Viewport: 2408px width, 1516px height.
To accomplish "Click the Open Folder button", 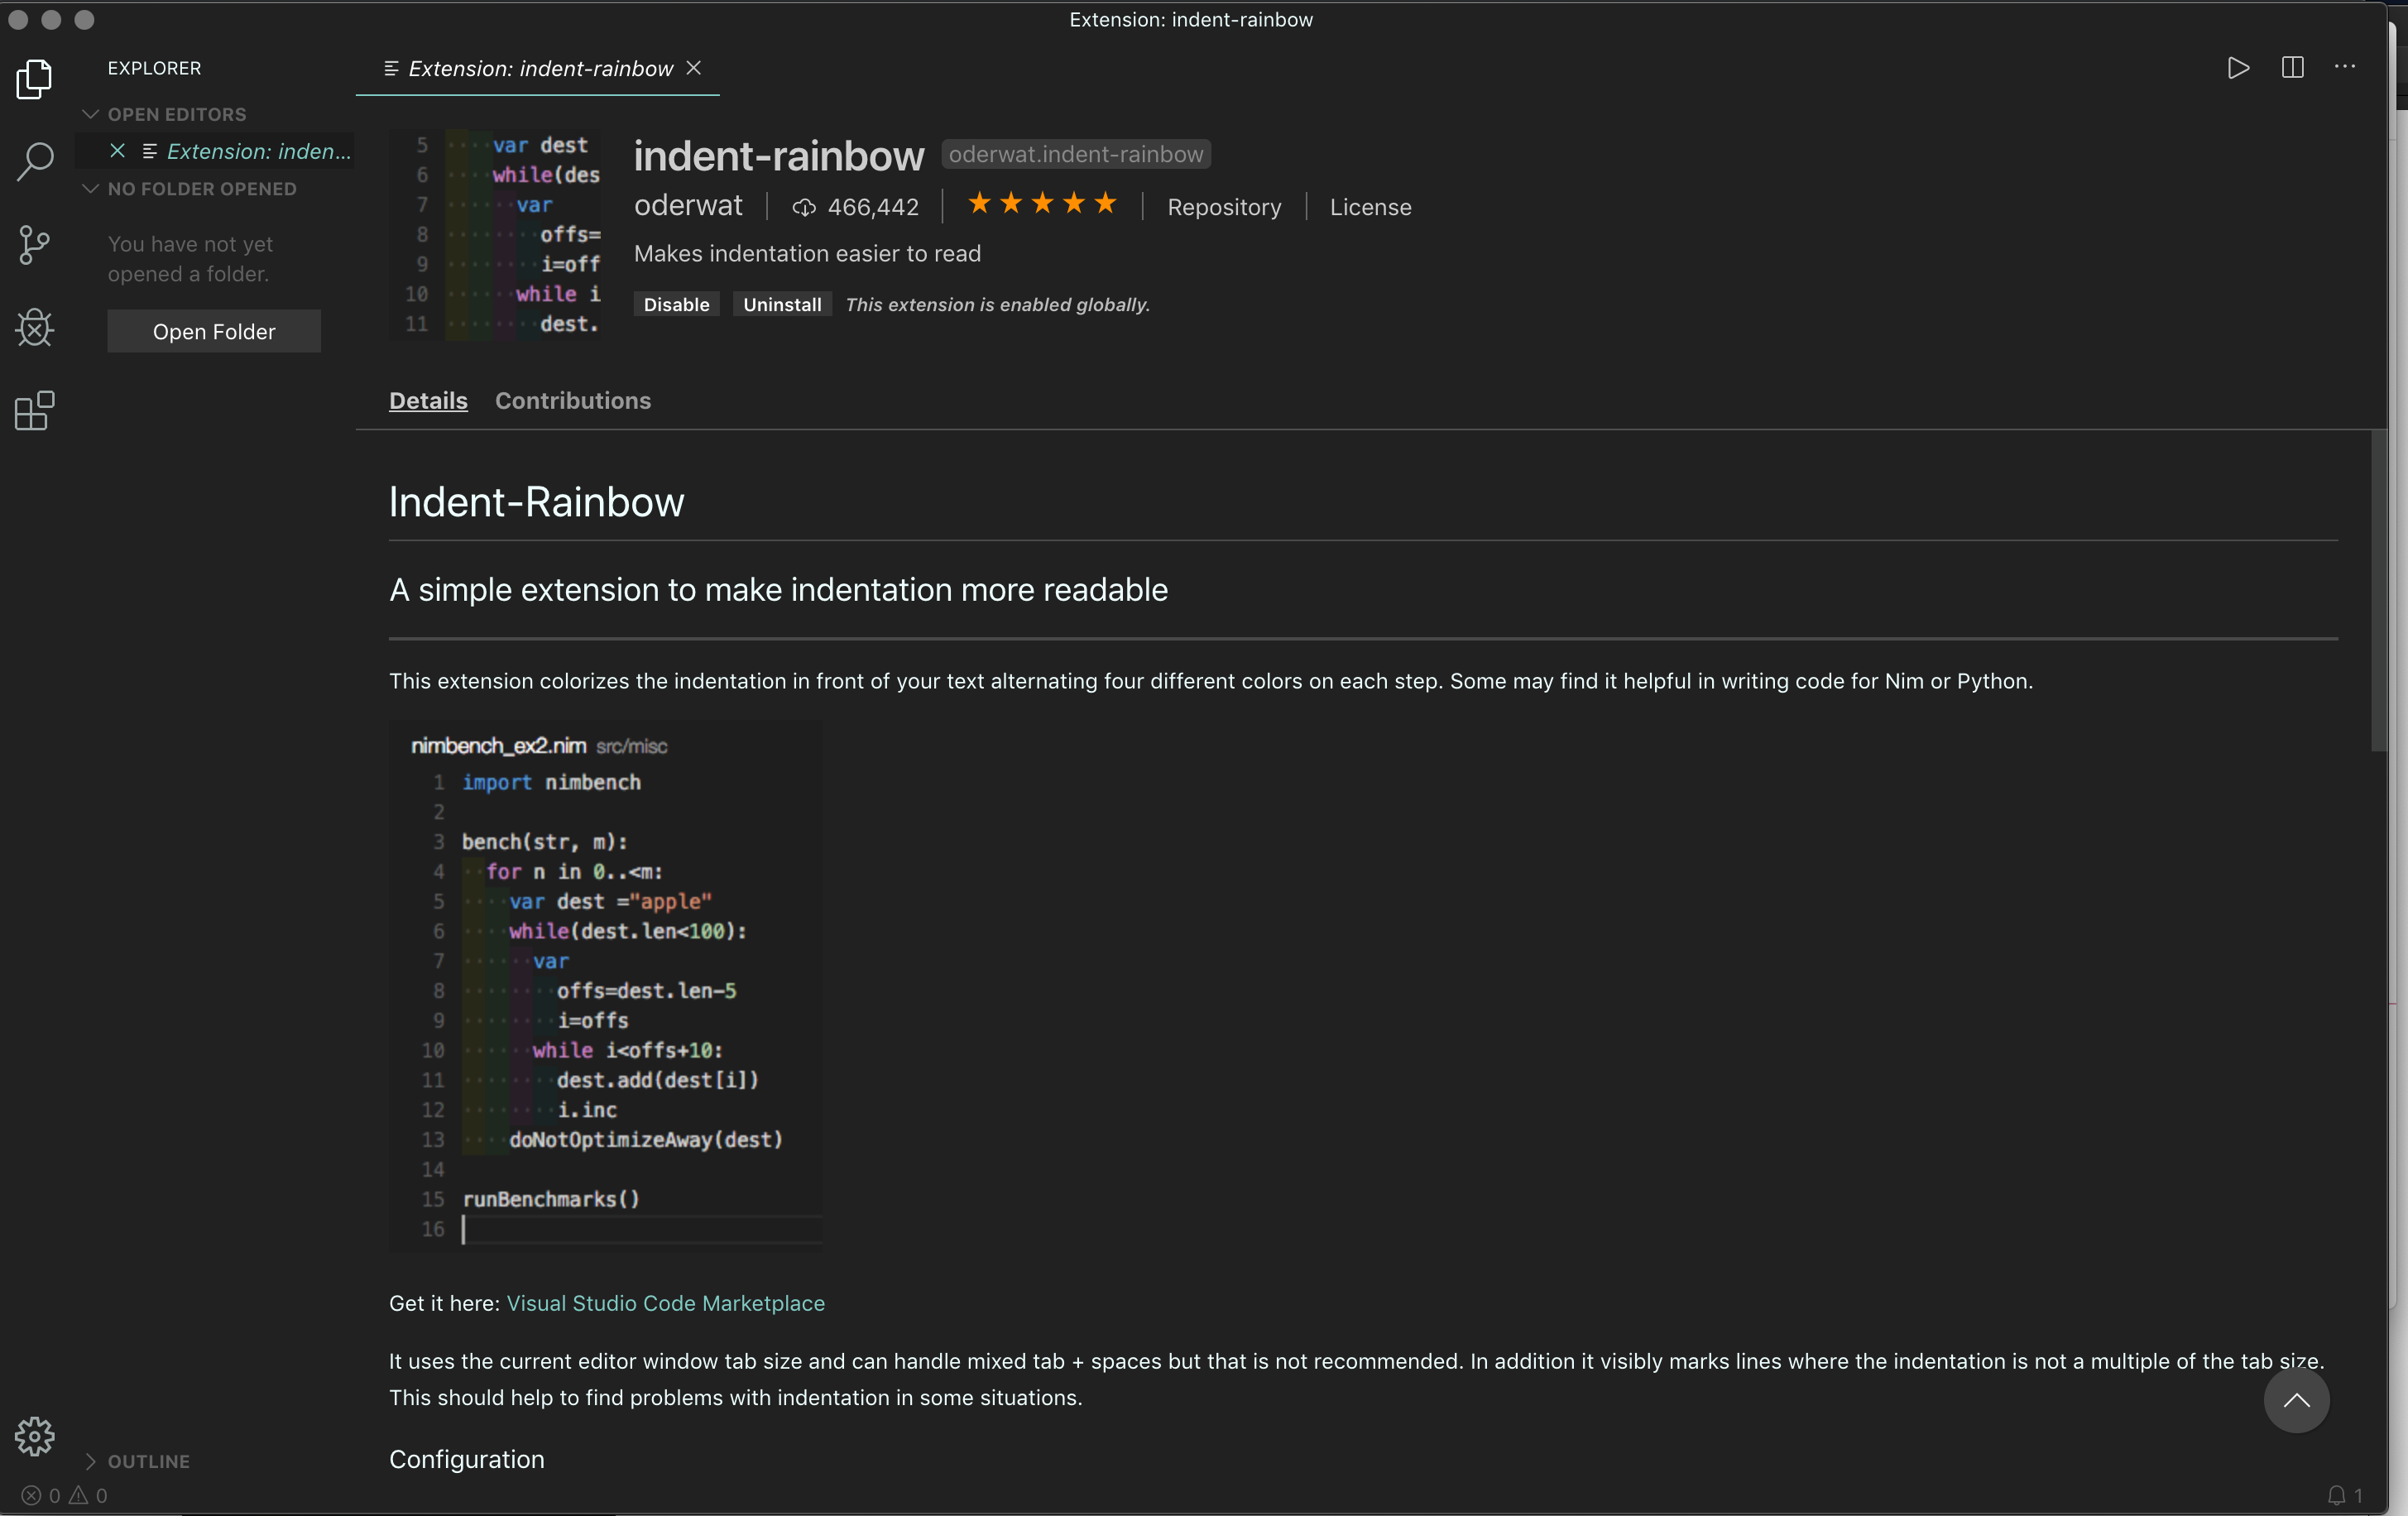I will pyautogui.click(x=214, y=331).
